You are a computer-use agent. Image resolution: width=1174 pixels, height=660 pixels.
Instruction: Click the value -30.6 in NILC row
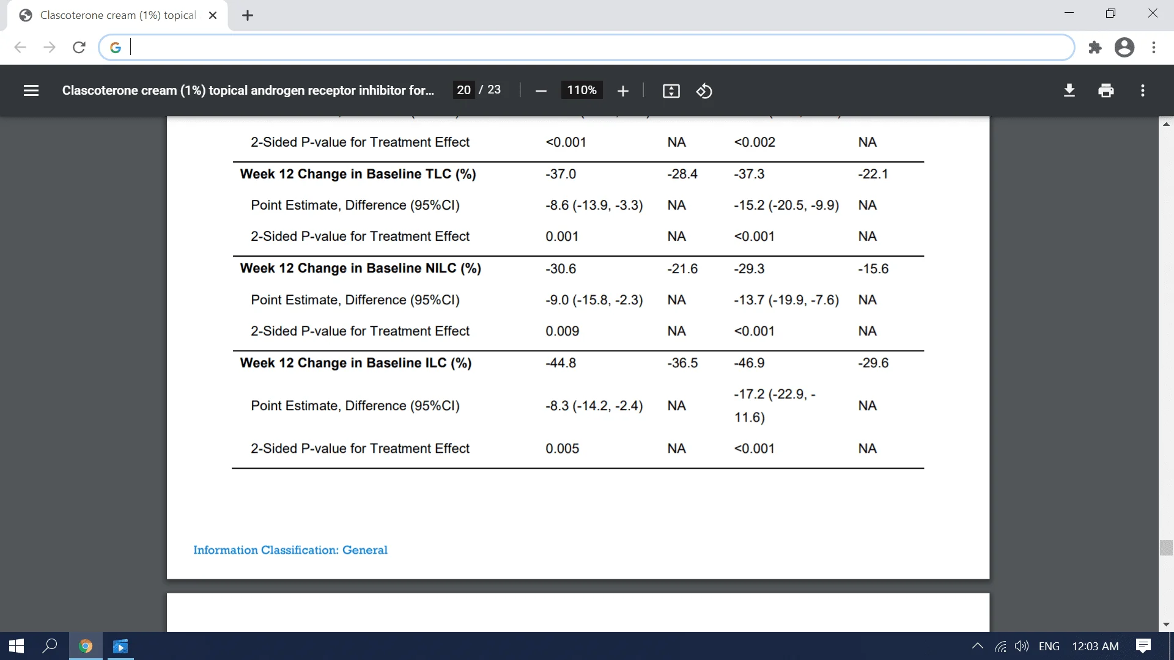pyautogui.click(x=560, y=269)
